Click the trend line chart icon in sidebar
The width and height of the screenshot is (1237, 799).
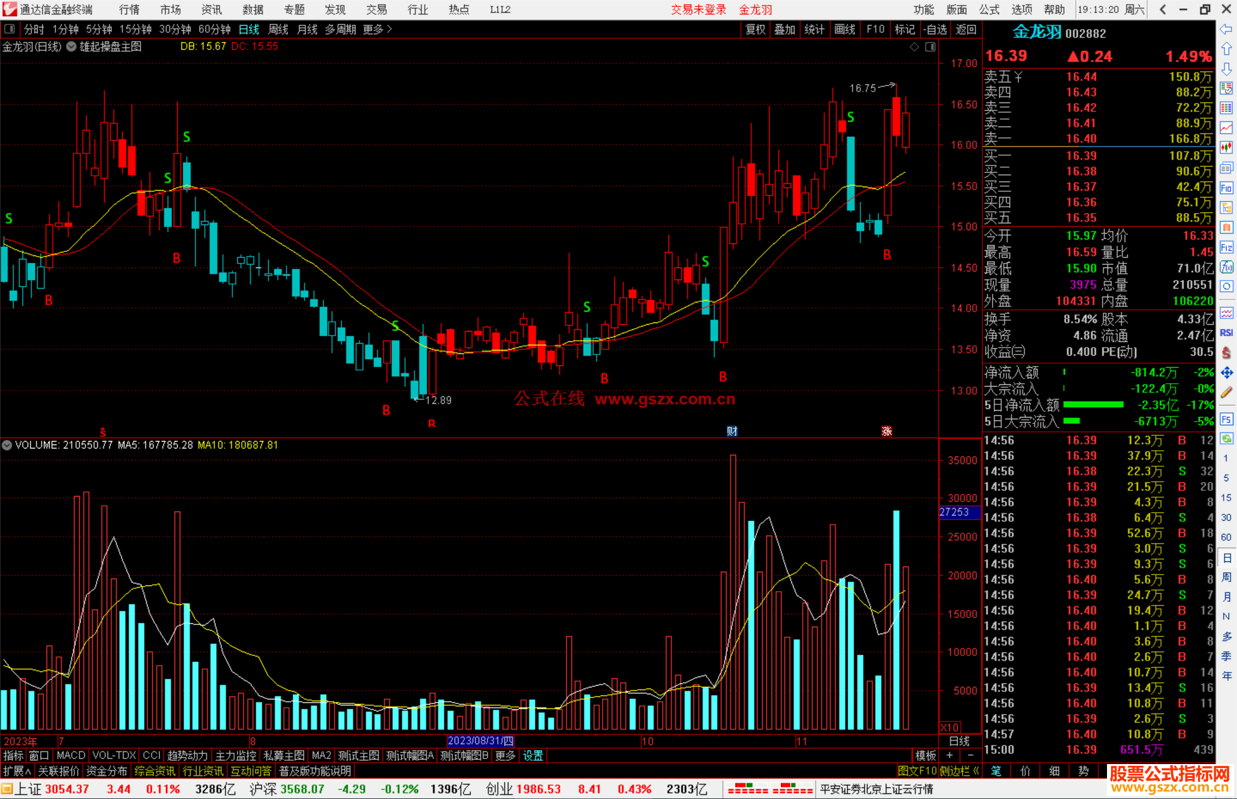[x=1226, y=128]
